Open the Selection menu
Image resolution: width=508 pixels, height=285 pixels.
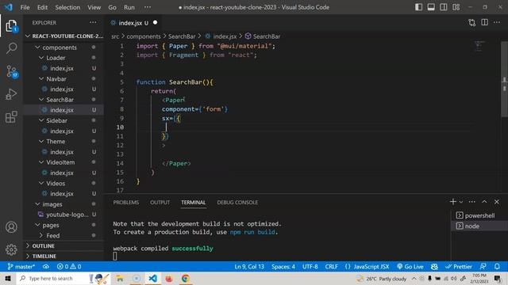(x=67, y=7)
